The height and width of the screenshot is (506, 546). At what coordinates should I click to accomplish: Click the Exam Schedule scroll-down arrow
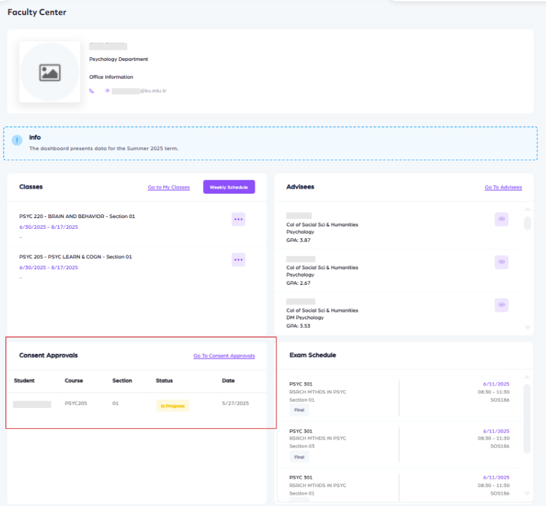[527, 493]
